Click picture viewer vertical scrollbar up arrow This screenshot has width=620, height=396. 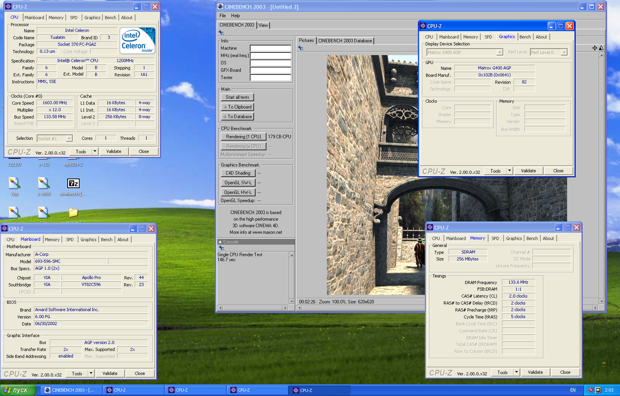[x=601, y=55]
